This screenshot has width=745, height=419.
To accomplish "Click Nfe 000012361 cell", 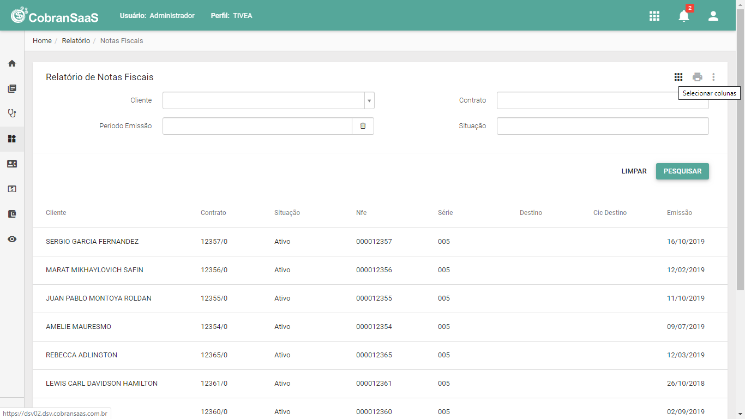I will coord(374,384).
